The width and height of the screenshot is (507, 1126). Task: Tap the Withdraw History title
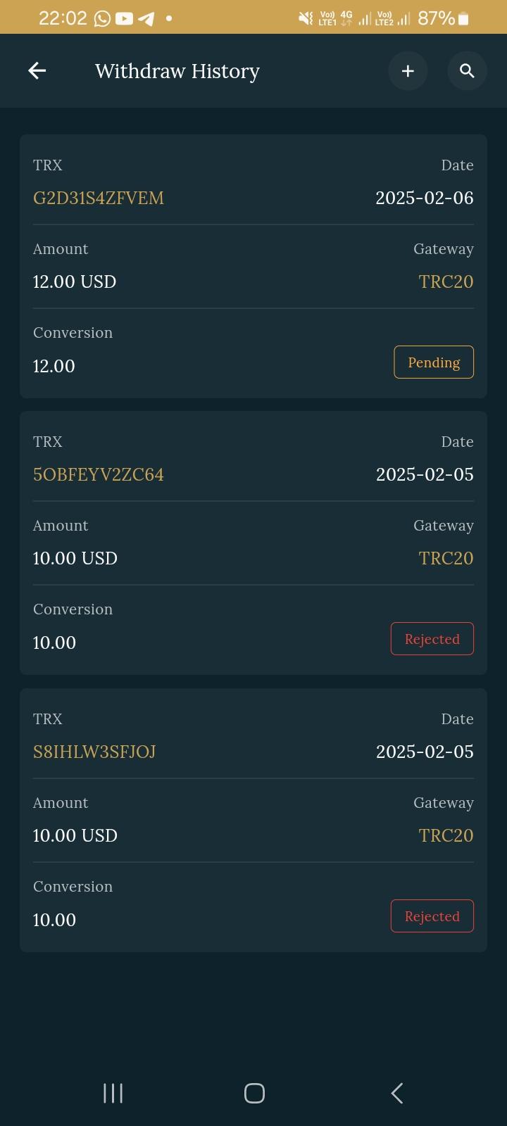[177, 71]
